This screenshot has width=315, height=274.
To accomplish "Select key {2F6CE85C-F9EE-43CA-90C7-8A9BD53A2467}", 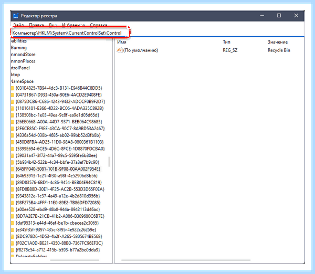I will (60, 129).
